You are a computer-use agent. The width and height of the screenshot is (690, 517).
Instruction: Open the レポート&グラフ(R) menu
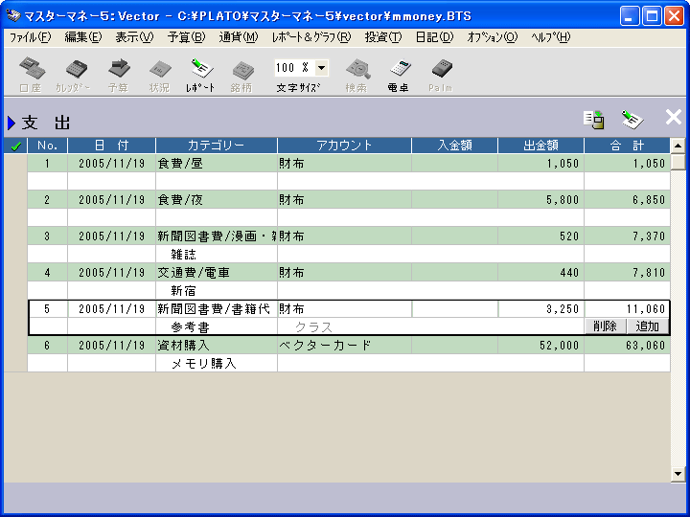click(311, 37)
